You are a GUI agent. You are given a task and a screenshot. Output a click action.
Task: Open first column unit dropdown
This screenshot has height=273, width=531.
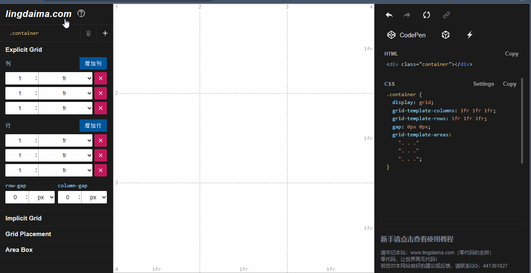[x=65, y=78]
